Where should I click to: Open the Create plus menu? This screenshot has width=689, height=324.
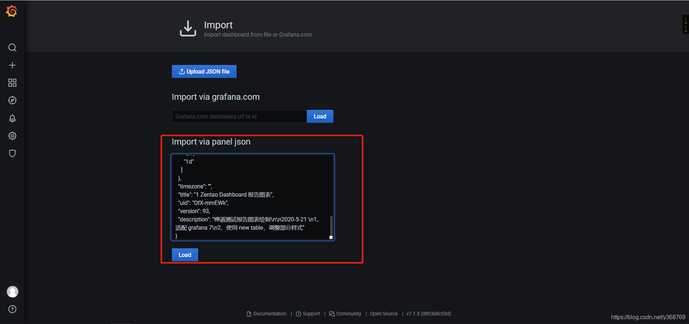12,65
